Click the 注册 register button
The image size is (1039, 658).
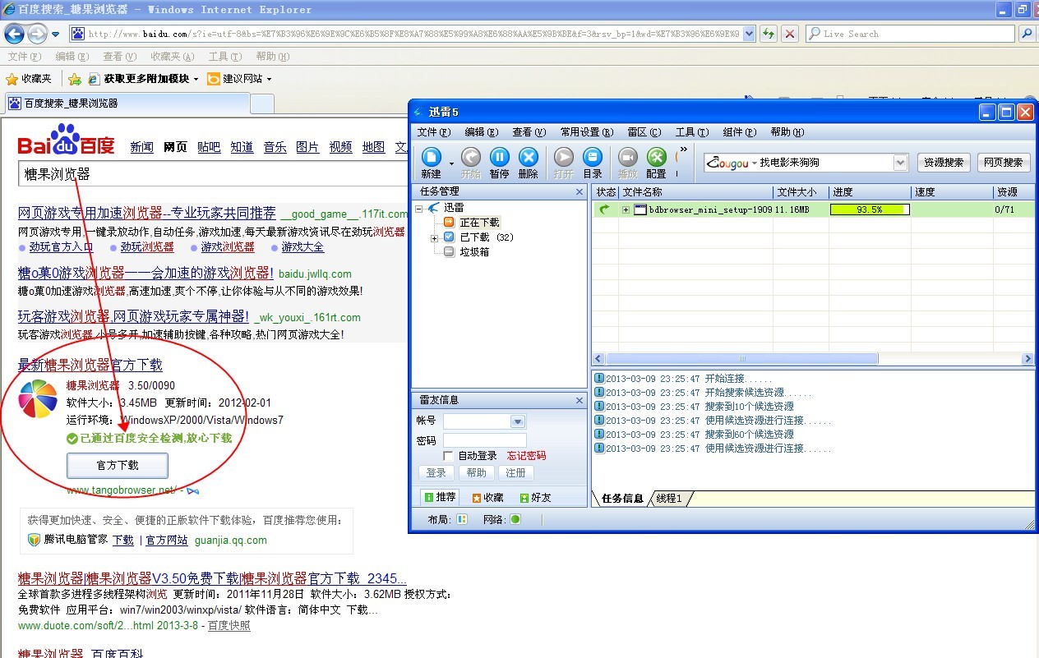coord(515,473)
